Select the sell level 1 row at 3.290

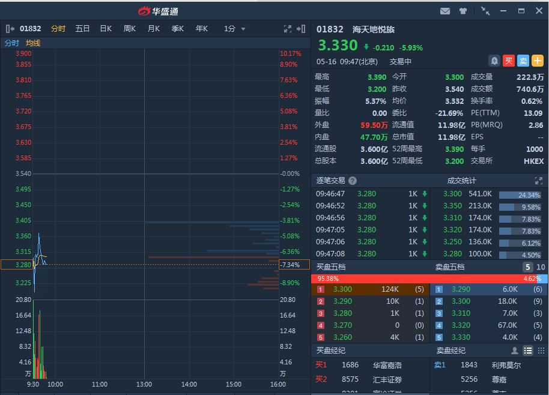[x=490, y=289]
